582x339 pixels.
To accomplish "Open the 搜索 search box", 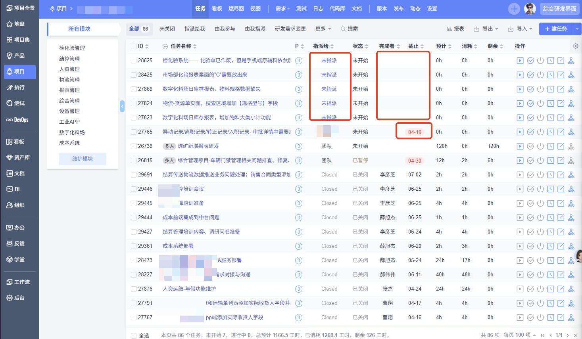I will pos(350,29).
